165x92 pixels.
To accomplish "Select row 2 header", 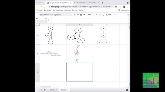I will pos(37,54).
